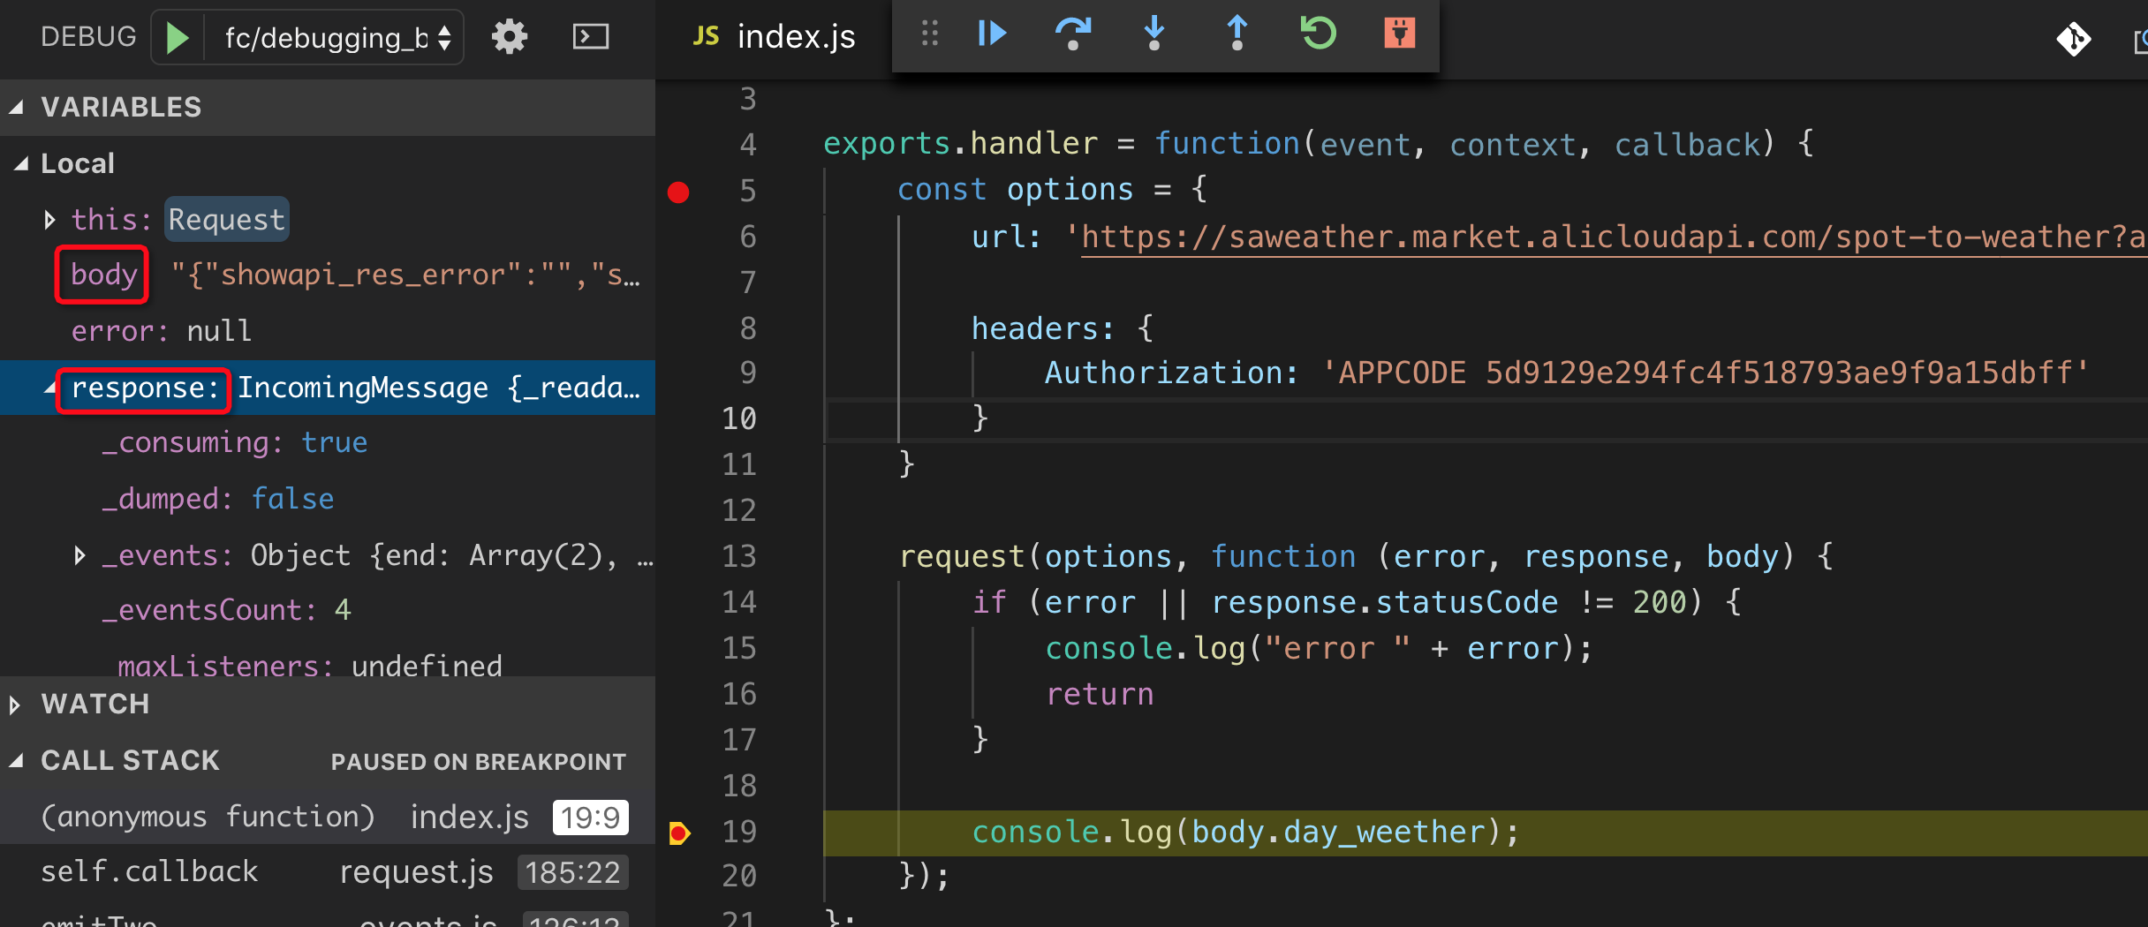Screen dimensions: 2148x927
Task: Stop debugging with the disconnect icon
Action: tap(1399, 34)
